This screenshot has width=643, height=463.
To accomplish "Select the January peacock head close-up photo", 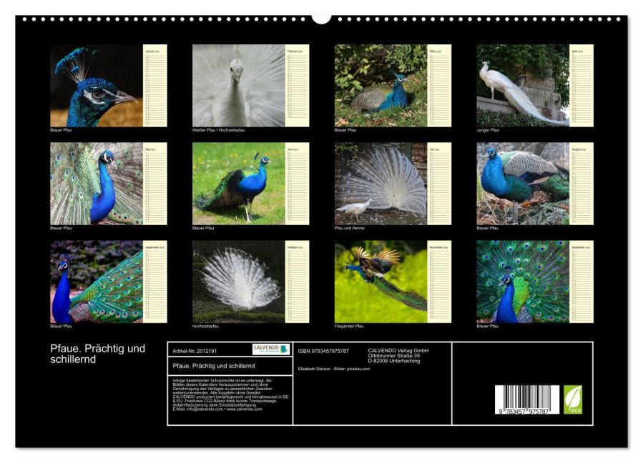I will tap(97, 86).
